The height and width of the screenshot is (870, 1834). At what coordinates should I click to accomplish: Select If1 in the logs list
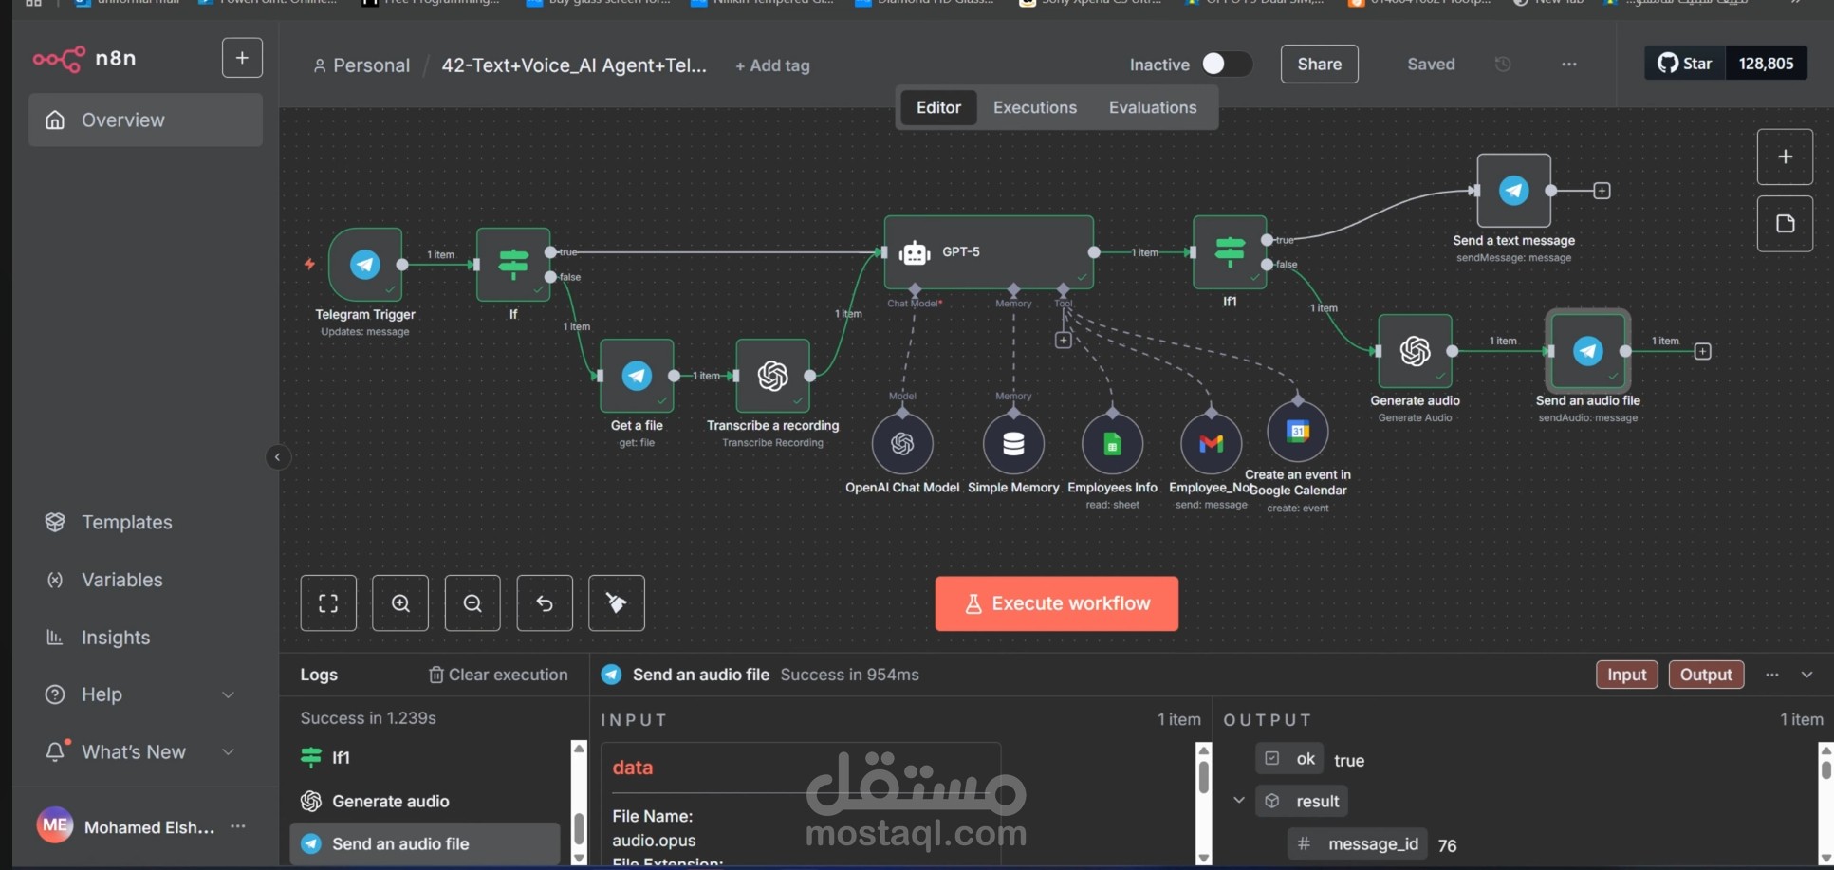tap(424, 757)
